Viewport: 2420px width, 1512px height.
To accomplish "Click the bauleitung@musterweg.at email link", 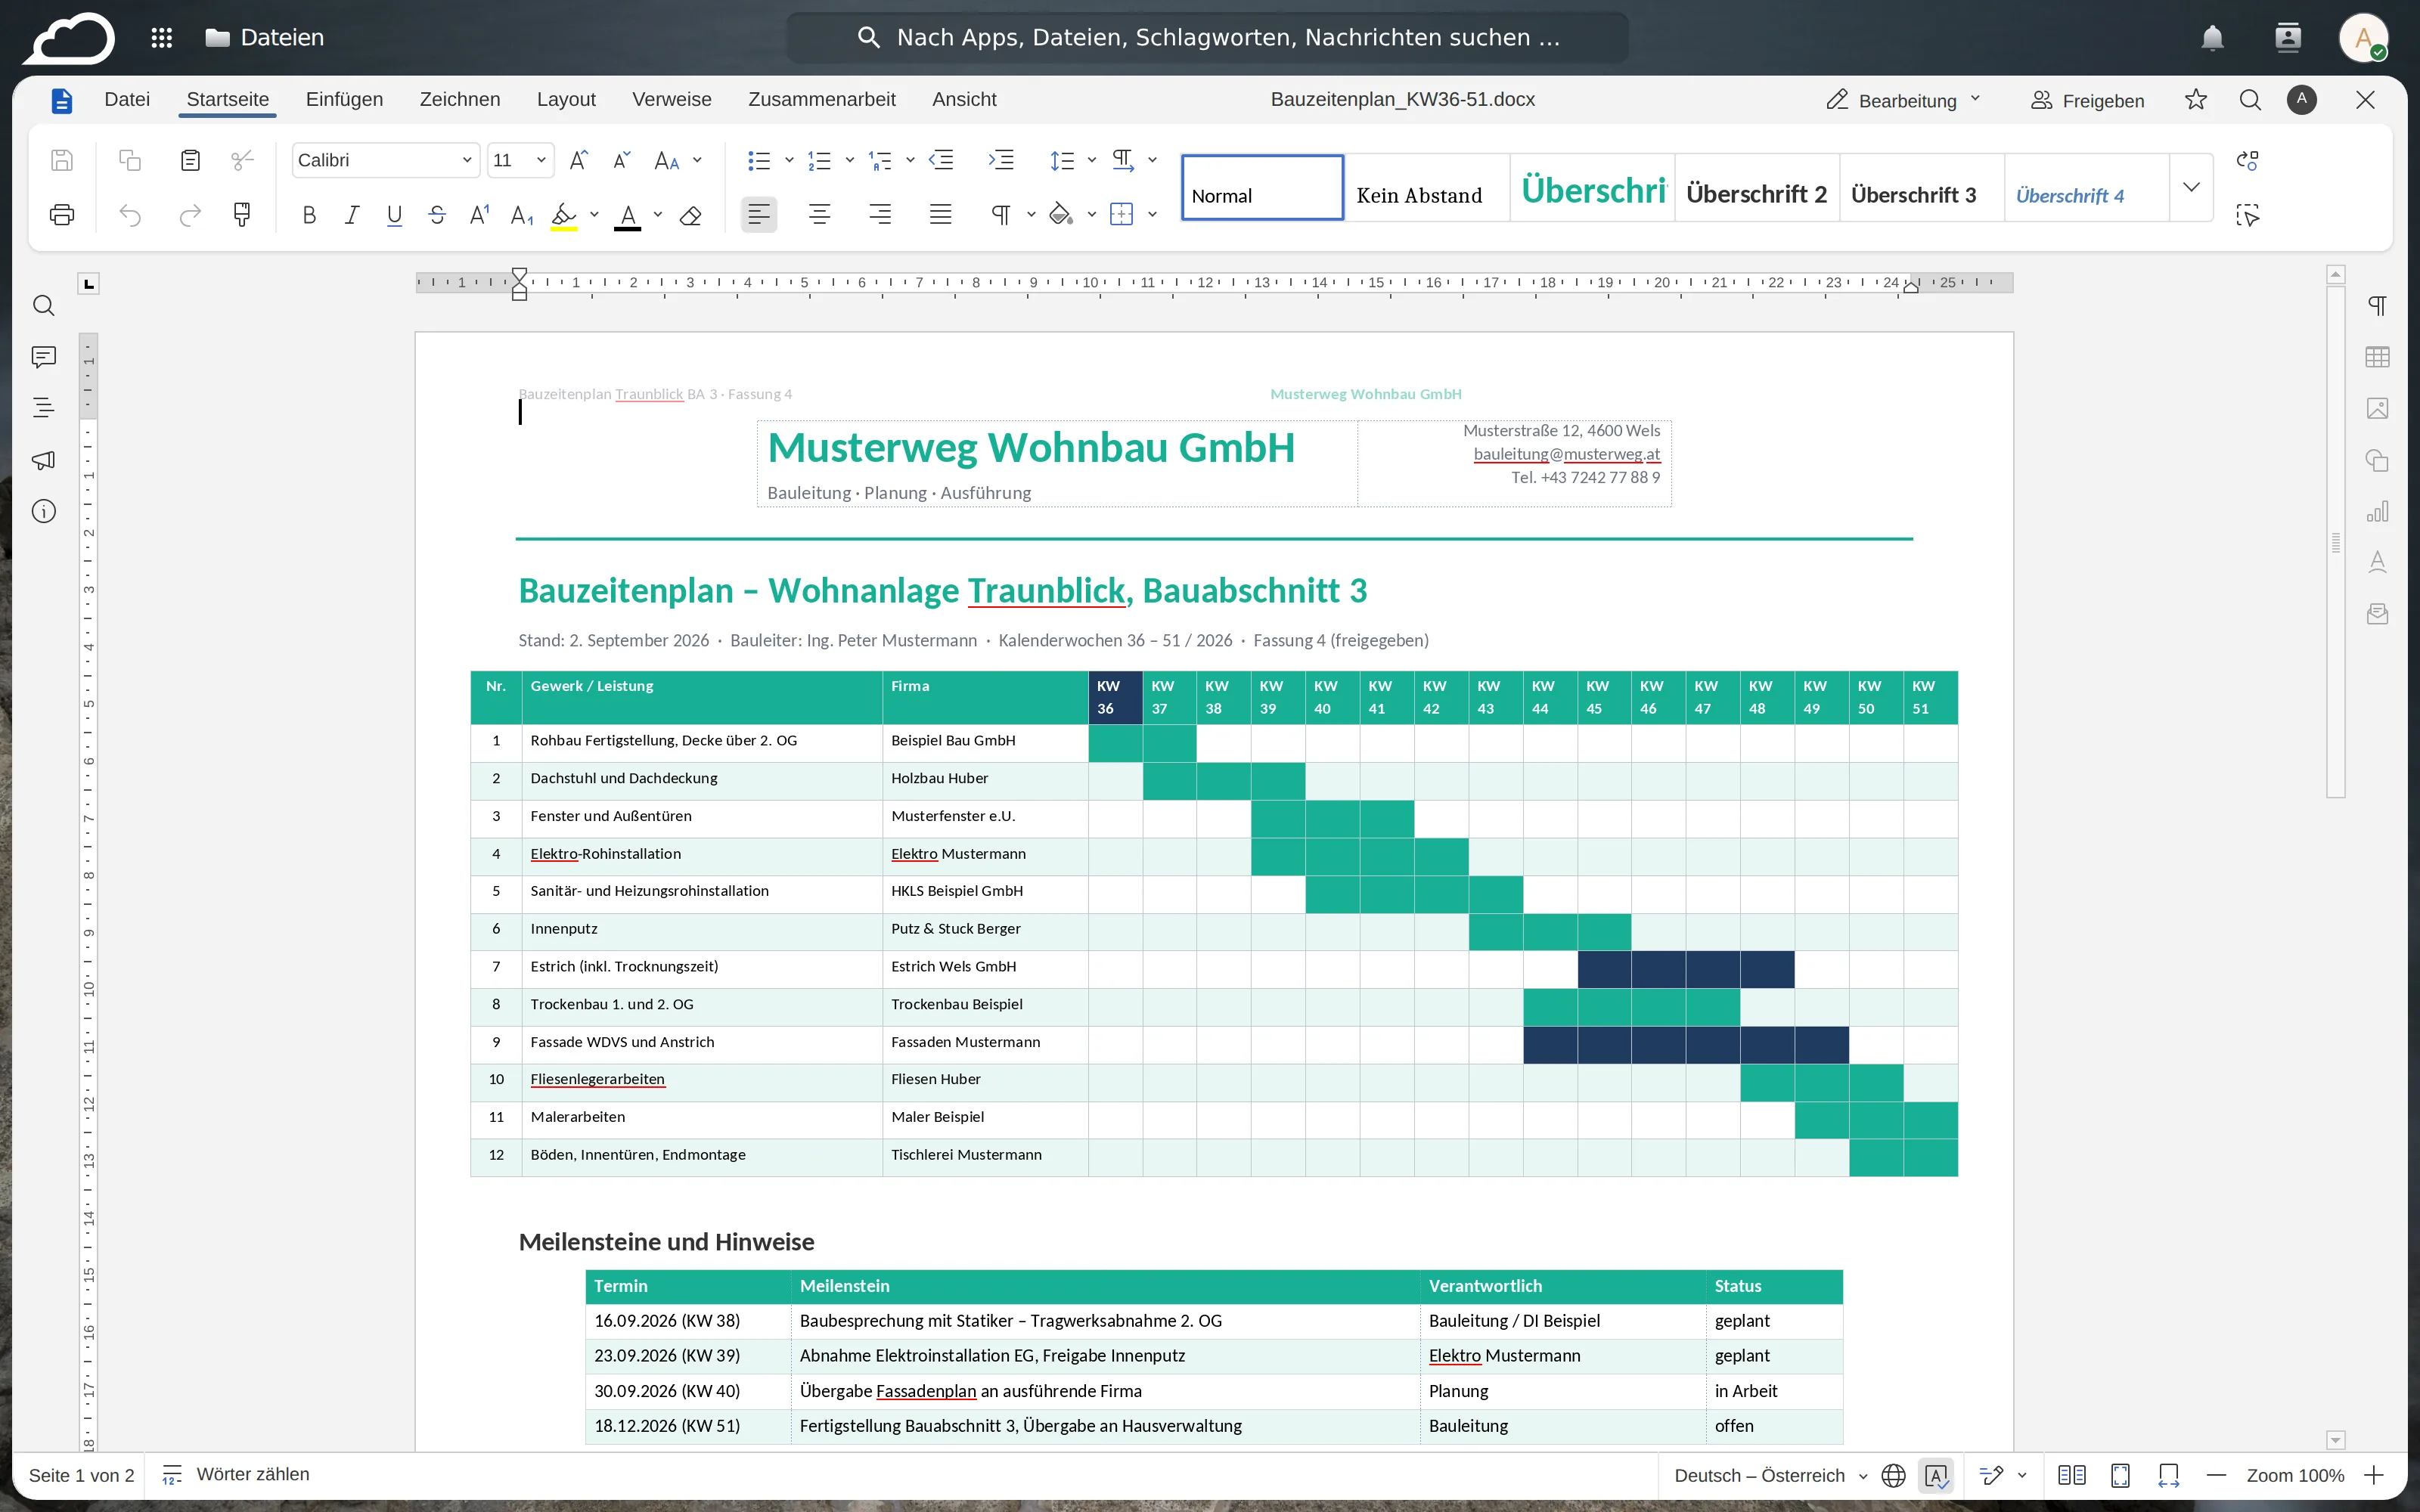I will pos(1566,454).
